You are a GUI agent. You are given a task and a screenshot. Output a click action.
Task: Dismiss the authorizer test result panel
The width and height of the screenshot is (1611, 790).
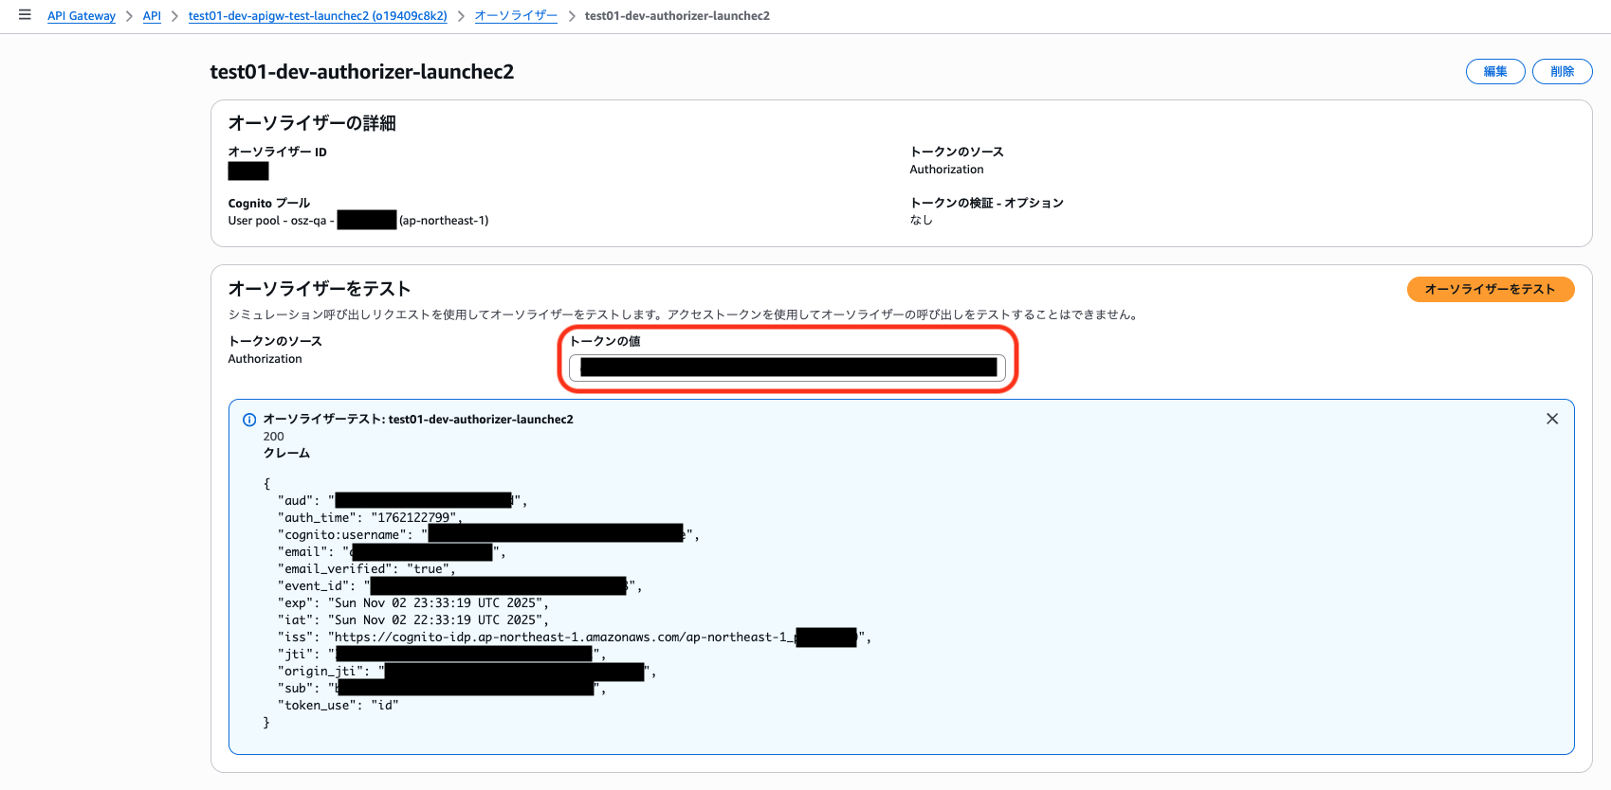[1552, 419]
